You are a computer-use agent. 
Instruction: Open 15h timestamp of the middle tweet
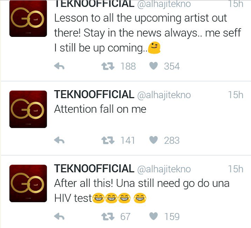tap(235, 95)
